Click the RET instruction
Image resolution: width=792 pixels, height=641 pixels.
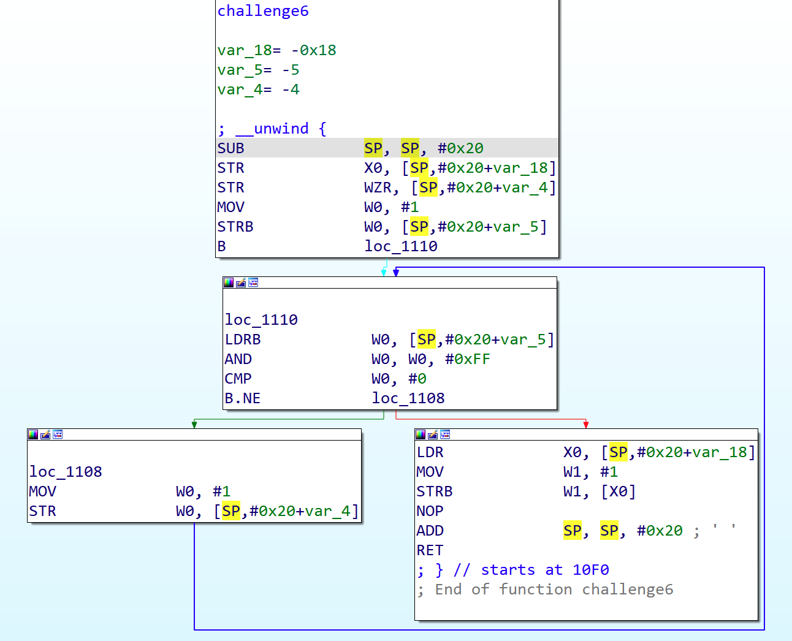click(430, 550)
